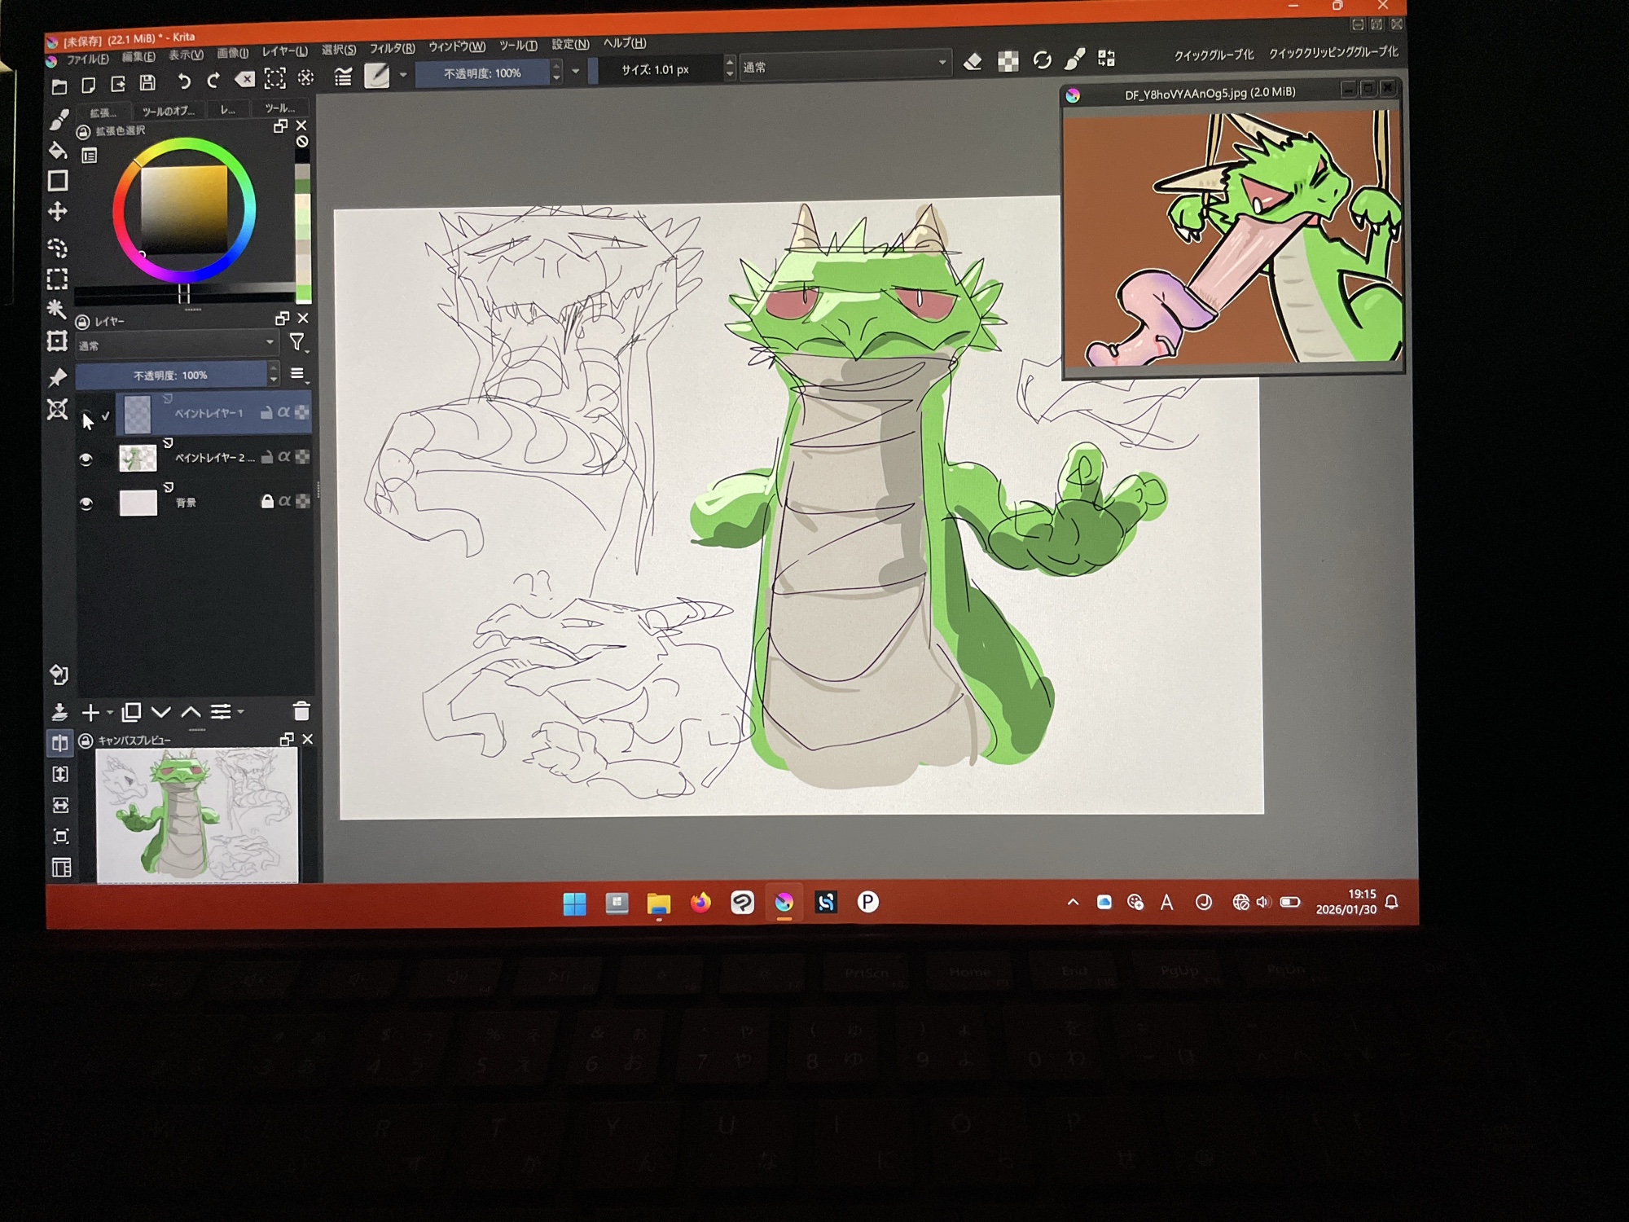Delete layer with trash icon

coord(301,711)
